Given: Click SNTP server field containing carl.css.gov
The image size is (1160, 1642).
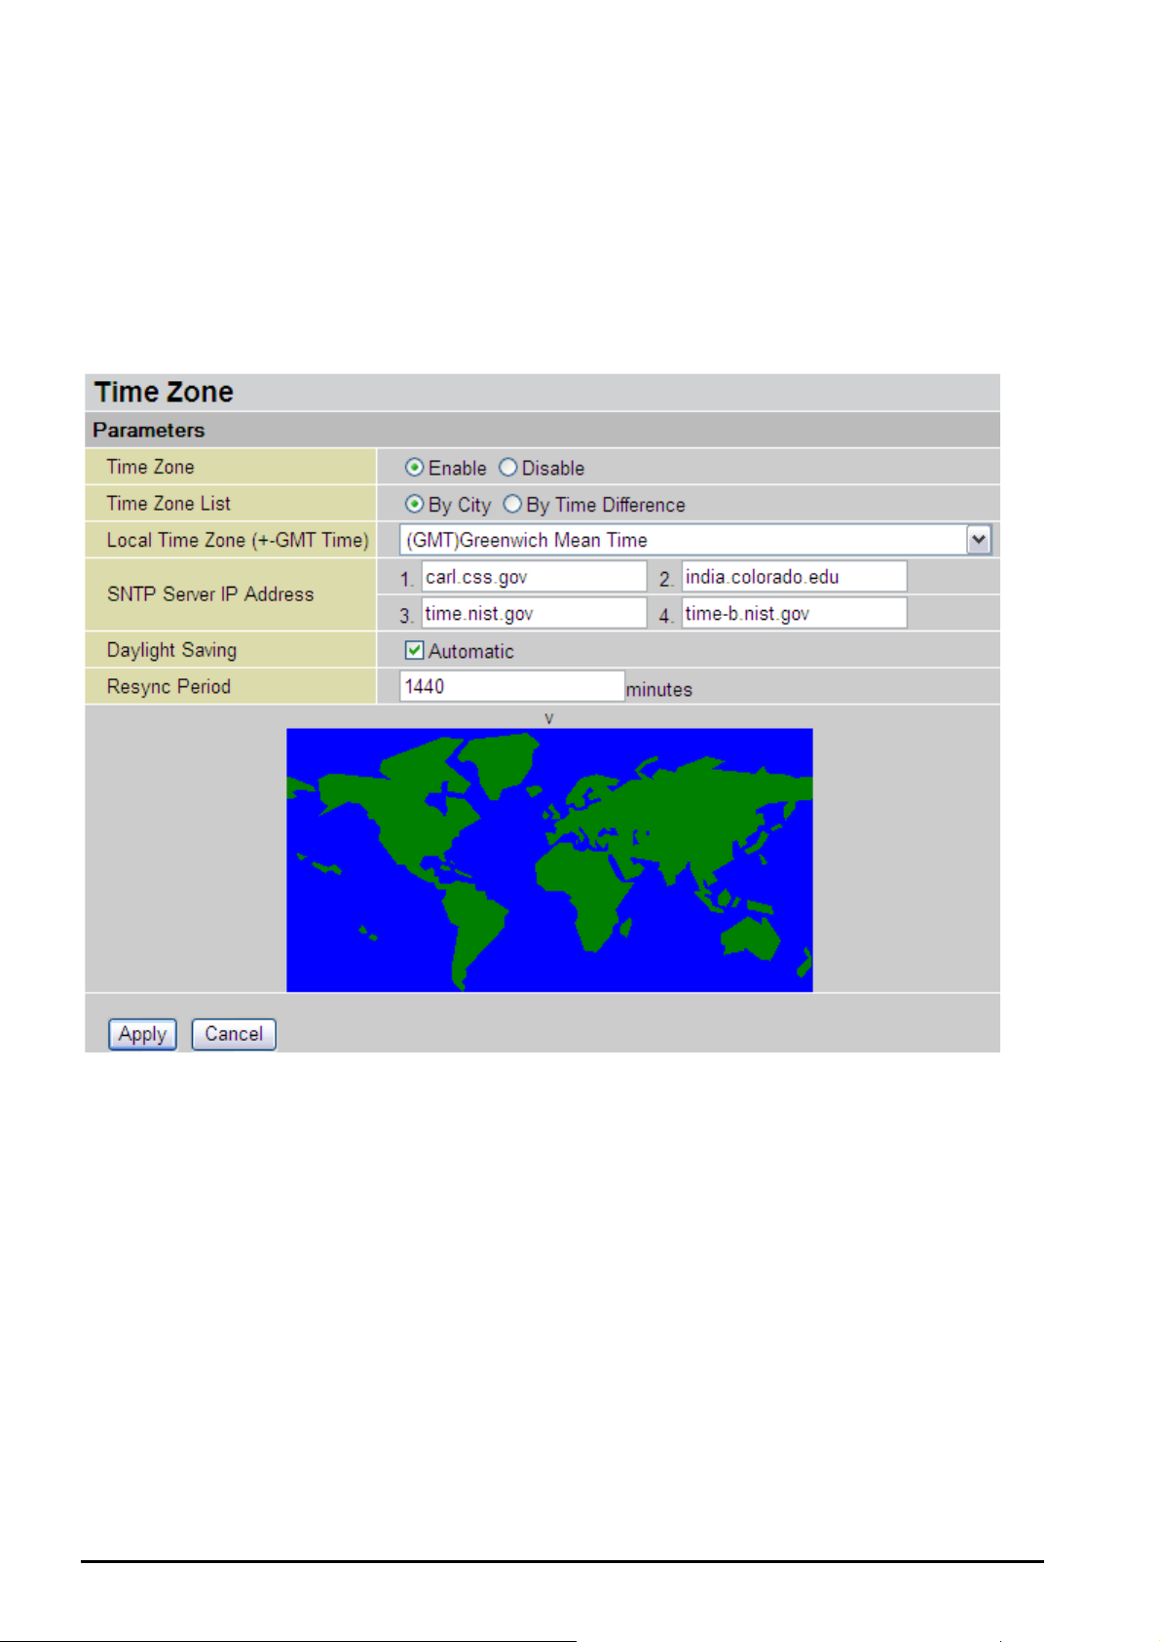Looking at the screenshot, I should click(534, 577).
